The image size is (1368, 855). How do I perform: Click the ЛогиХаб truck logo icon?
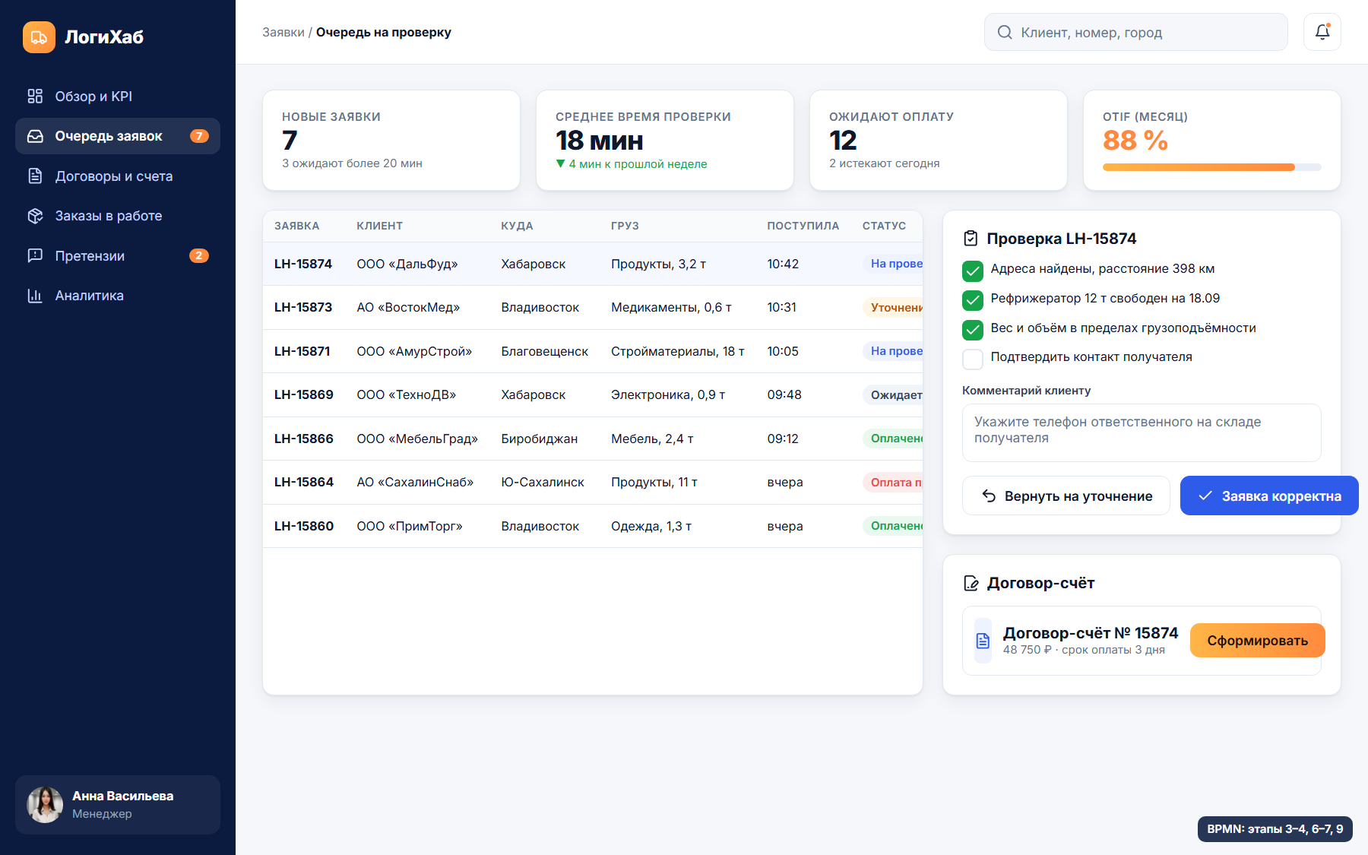(x=39, y=37)
